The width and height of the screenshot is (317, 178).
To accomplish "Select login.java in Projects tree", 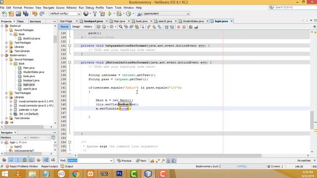I will [x=29, y=85].
